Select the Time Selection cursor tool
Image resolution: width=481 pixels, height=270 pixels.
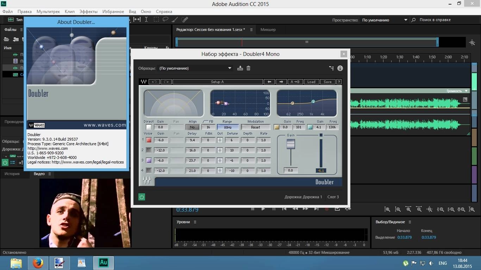click(146, 20)
